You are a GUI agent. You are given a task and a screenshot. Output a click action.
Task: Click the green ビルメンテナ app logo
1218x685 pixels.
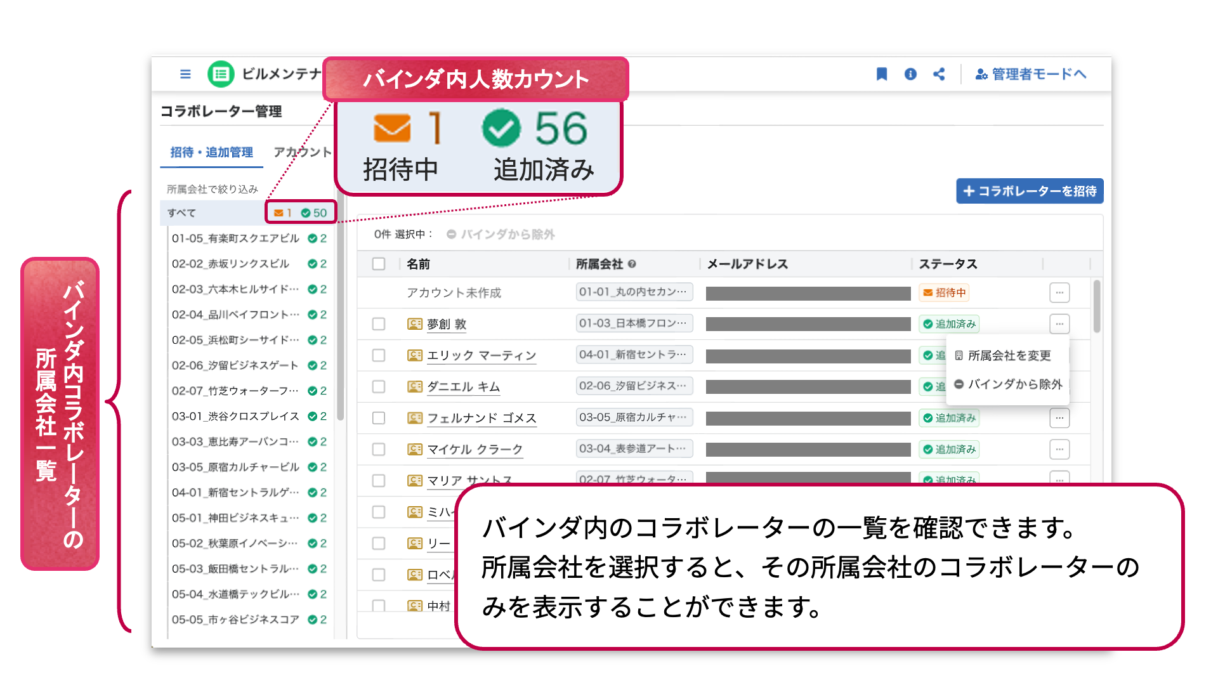221,74
